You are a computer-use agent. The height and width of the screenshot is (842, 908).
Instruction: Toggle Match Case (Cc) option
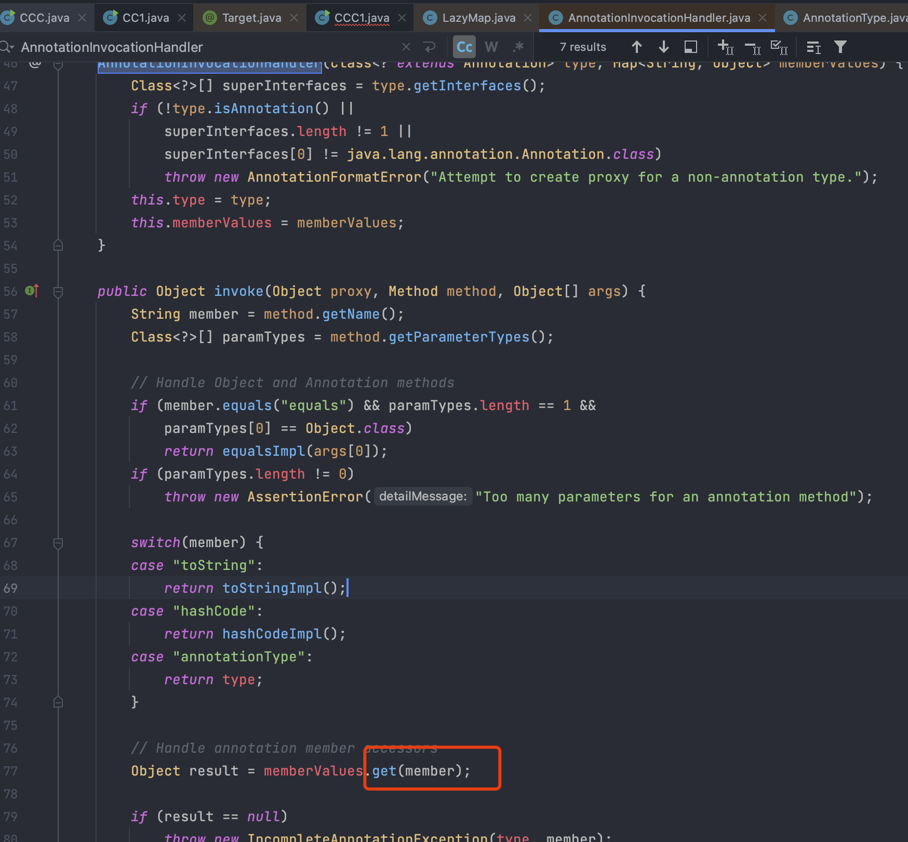coord(464,47)
